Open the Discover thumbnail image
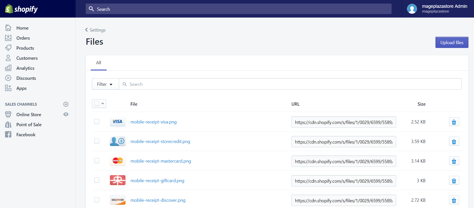This screenshot has height=208, width=474. point(118,200)
